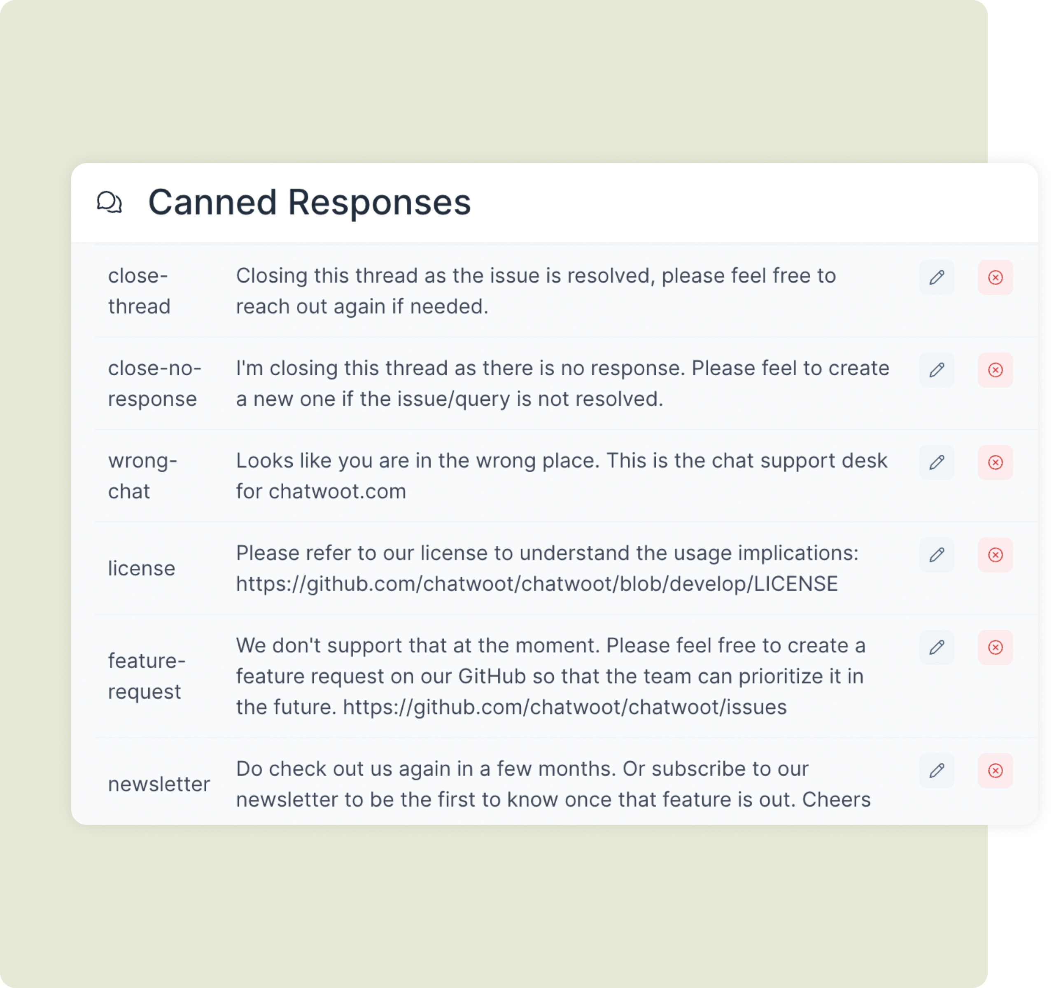Edit the feature-request canned response
Image resolution: width=1054 pixels, height=988 pixels.
click(937, 647)
